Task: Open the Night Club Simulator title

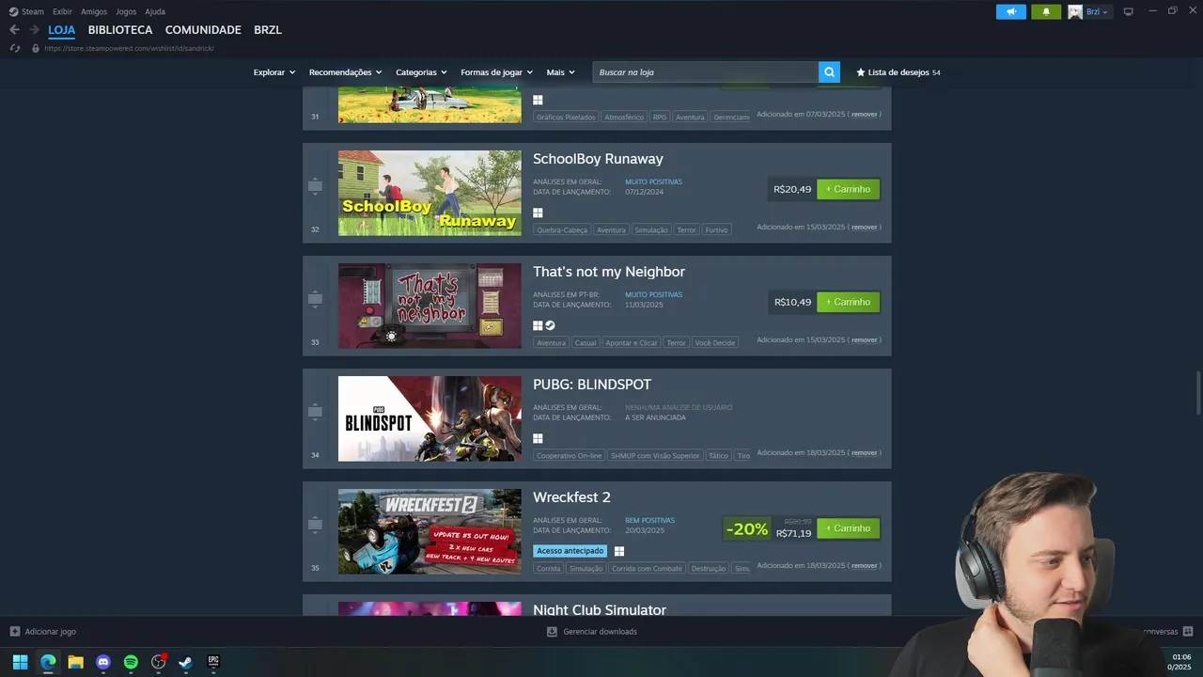Action: [x=600, y=610]
